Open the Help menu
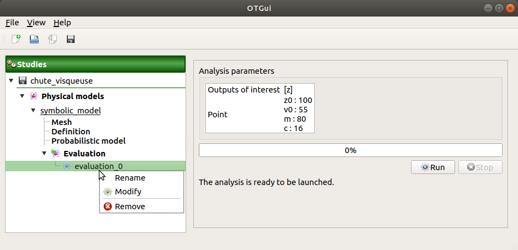The height and width of the screenshot is (250, 518). [x=62, y=23]
